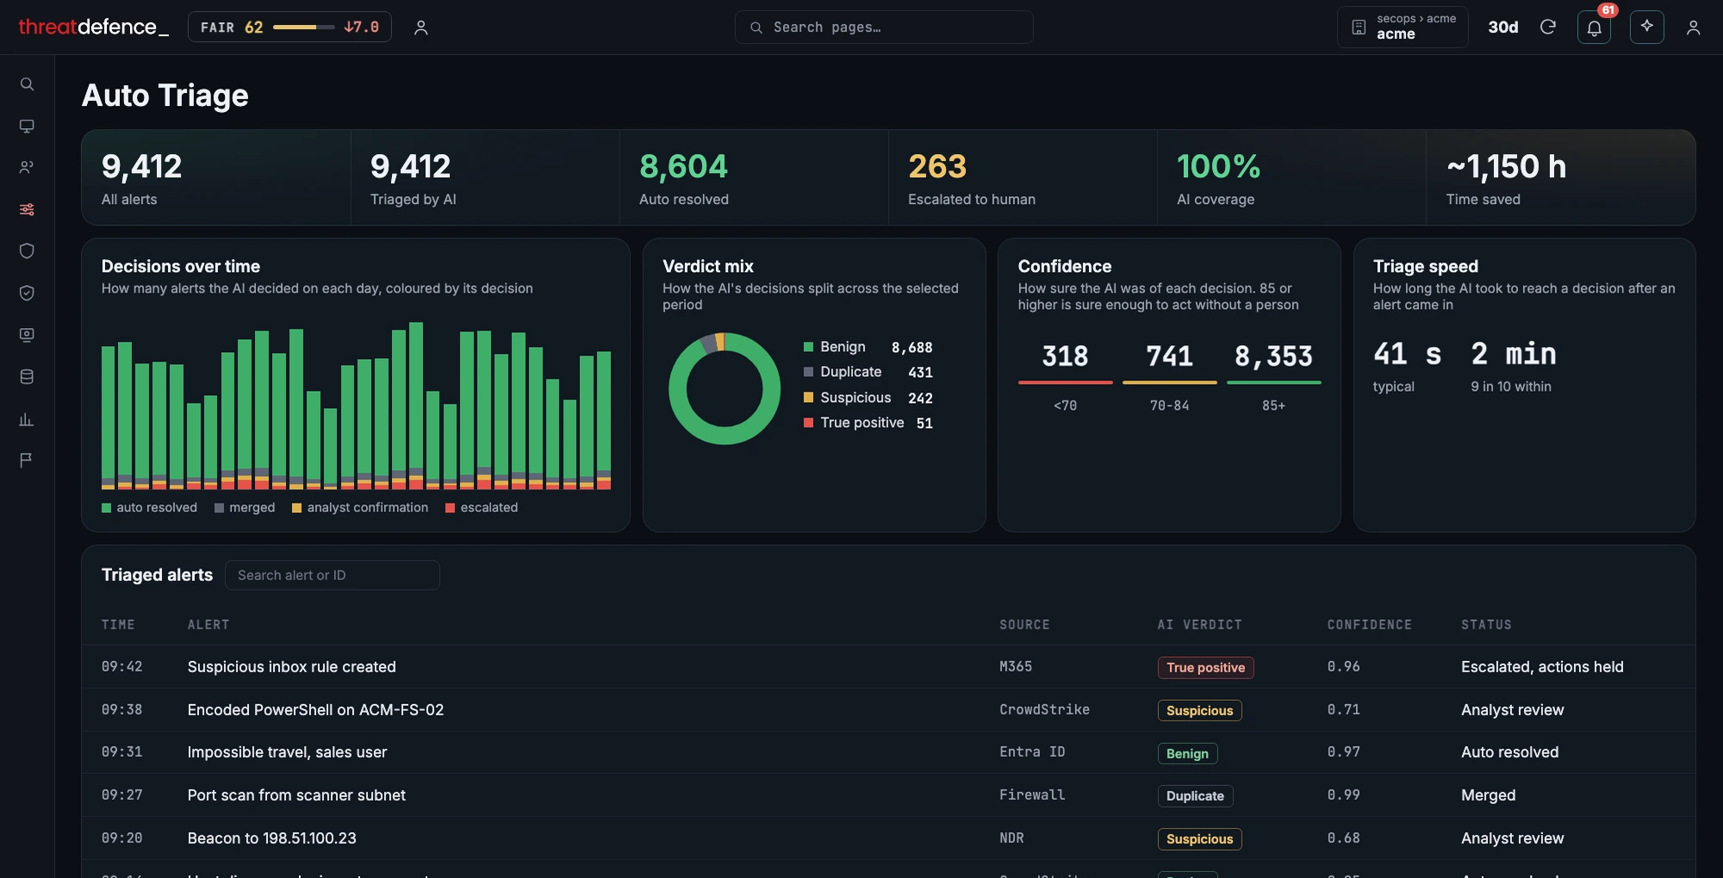
Task: Open the monitor icon in the sidebar
Action: tap(27, 127)
